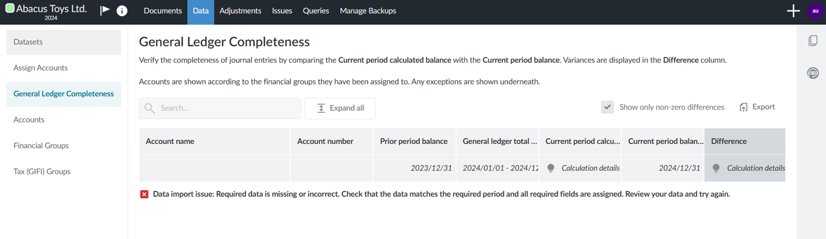
Task: Open the Adjustments tab
Action: coord(240,11)
